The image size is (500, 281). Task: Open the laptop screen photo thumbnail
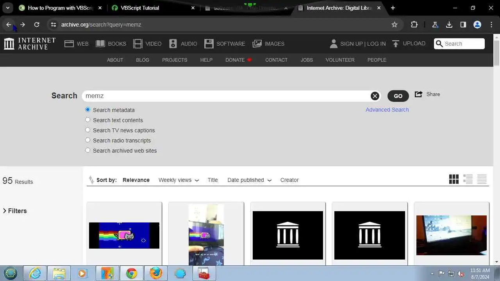[452, 235]
